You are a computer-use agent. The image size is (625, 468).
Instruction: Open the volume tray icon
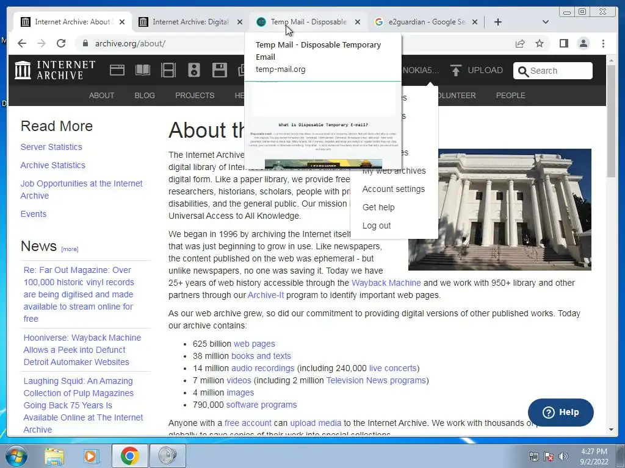pos(563,456)
